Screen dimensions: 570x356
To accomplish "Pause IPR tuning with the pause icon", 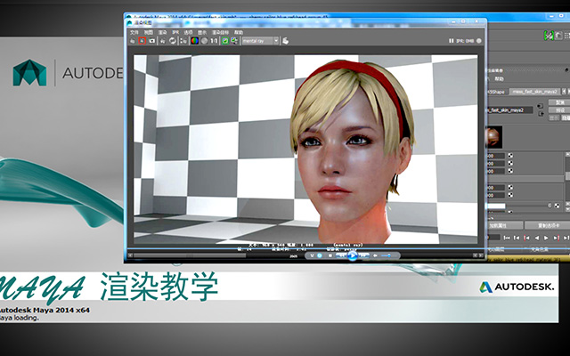I will pyautogui.click(x=452, y=41).
